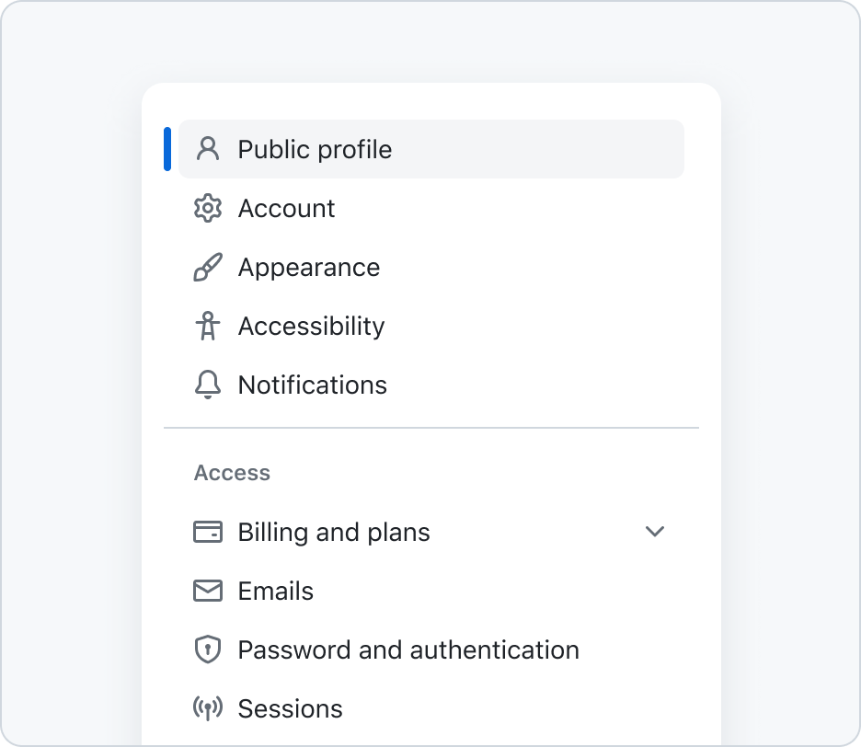Viewport: 861px width, 747px height.
Task: Click the broadcast icon next to Sessions
Action: (208, 708)
